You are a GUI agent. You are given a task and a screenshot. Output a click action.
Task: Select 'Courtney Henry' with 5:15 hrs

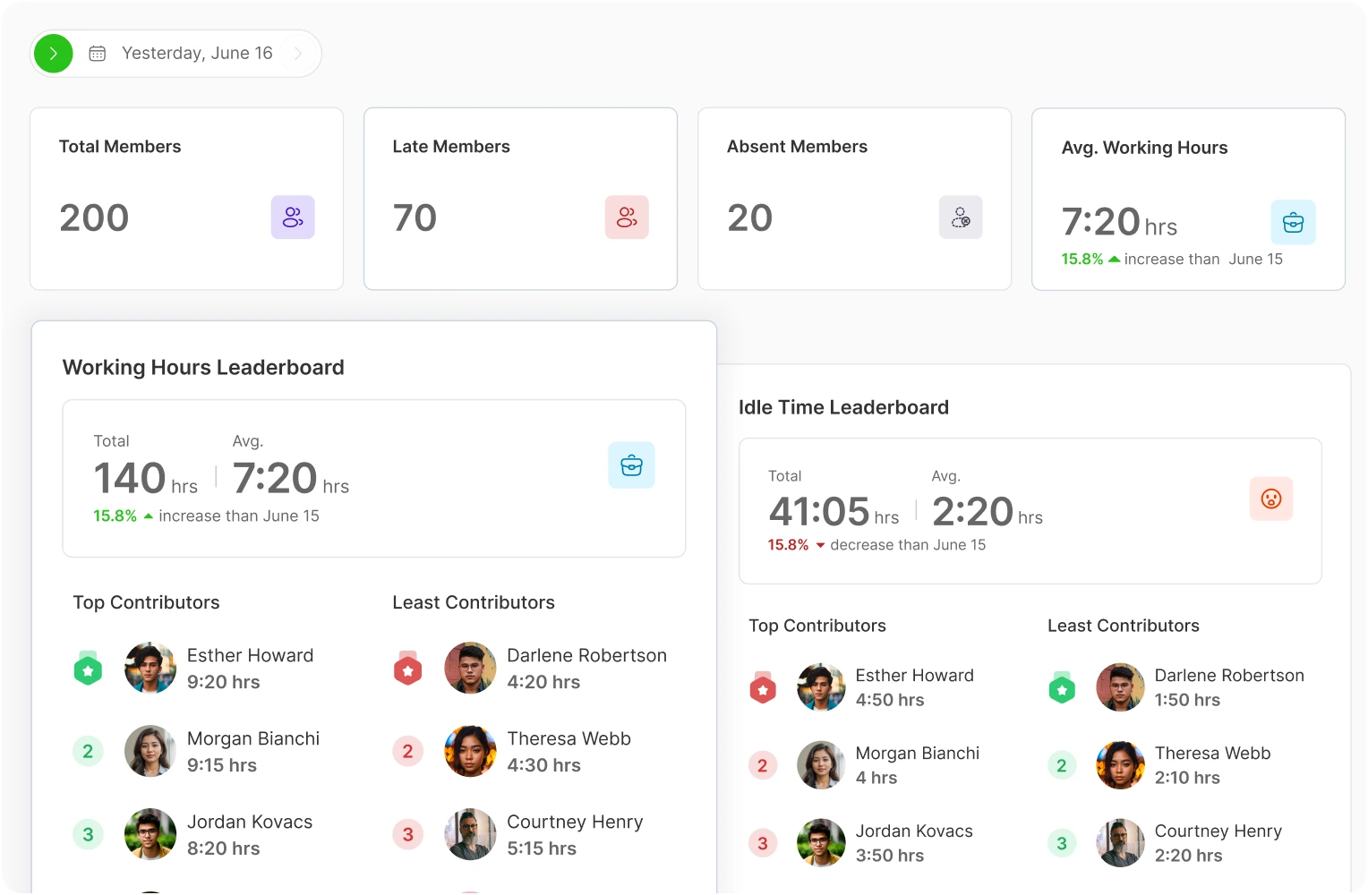pos(575,822)
